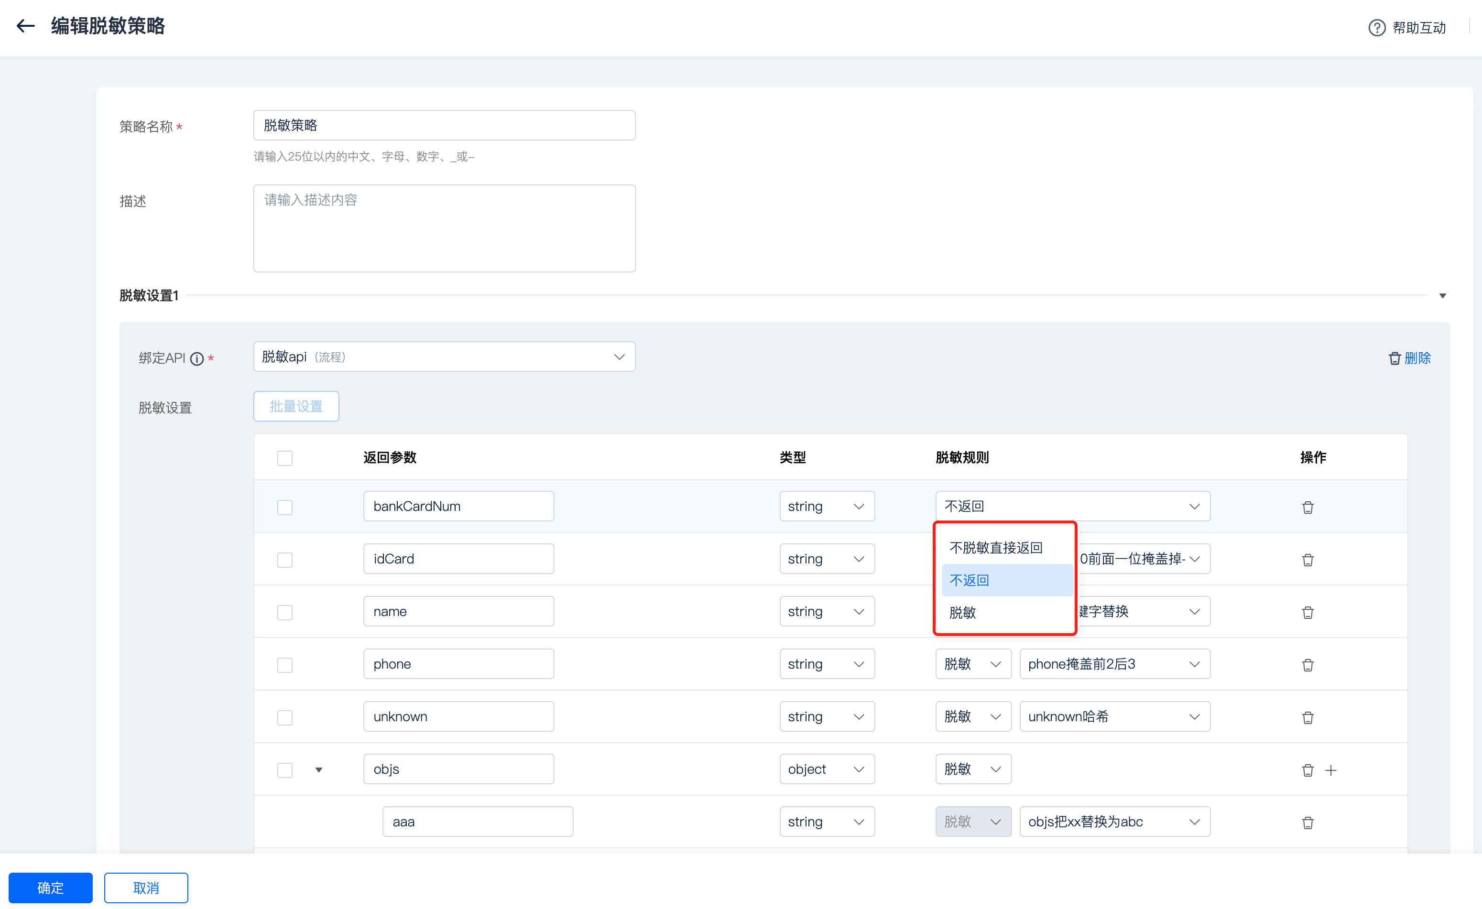This screenshot has width=1482, height=909.
Task: Open the bankCardNum type dropdown
Action: point(827,506)
